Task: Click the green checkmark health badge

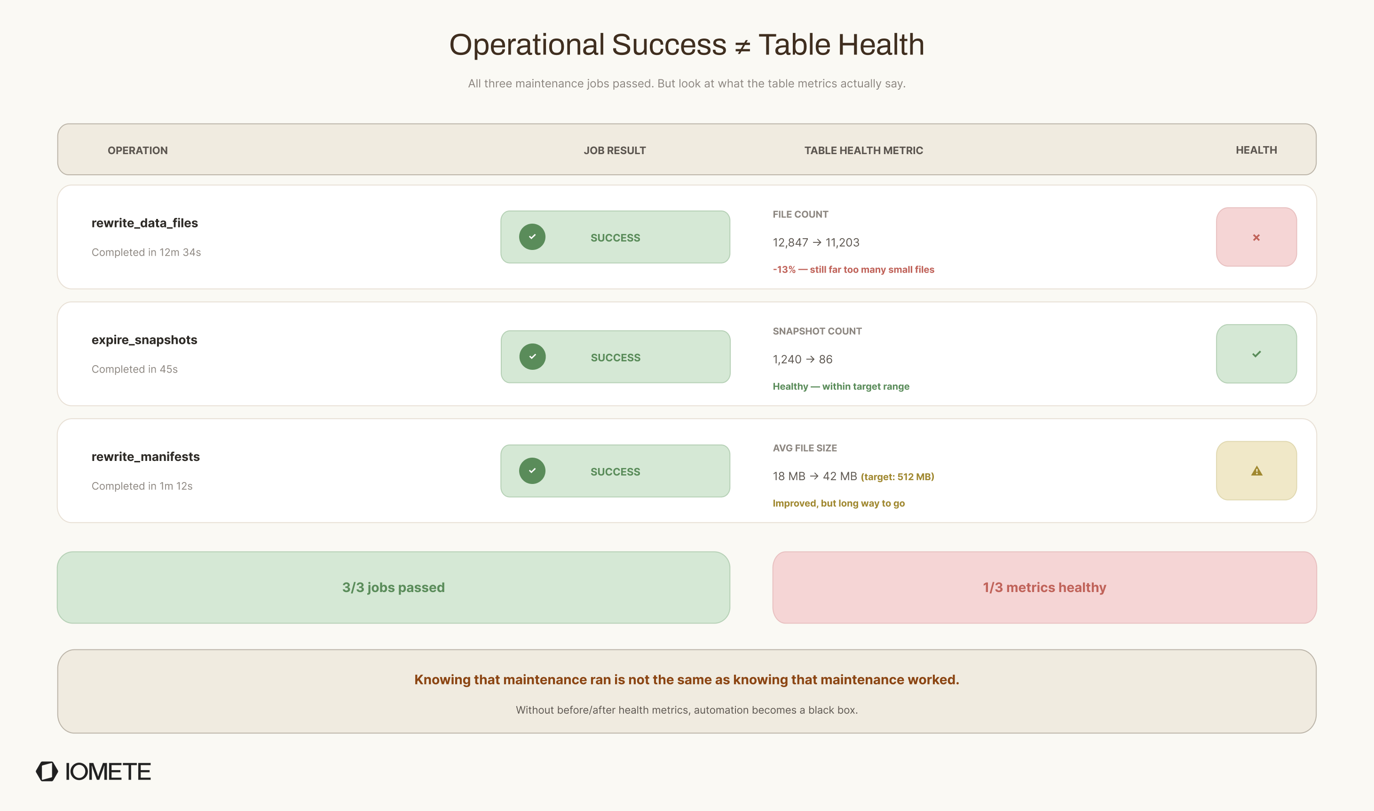Action: point(1256,354)
